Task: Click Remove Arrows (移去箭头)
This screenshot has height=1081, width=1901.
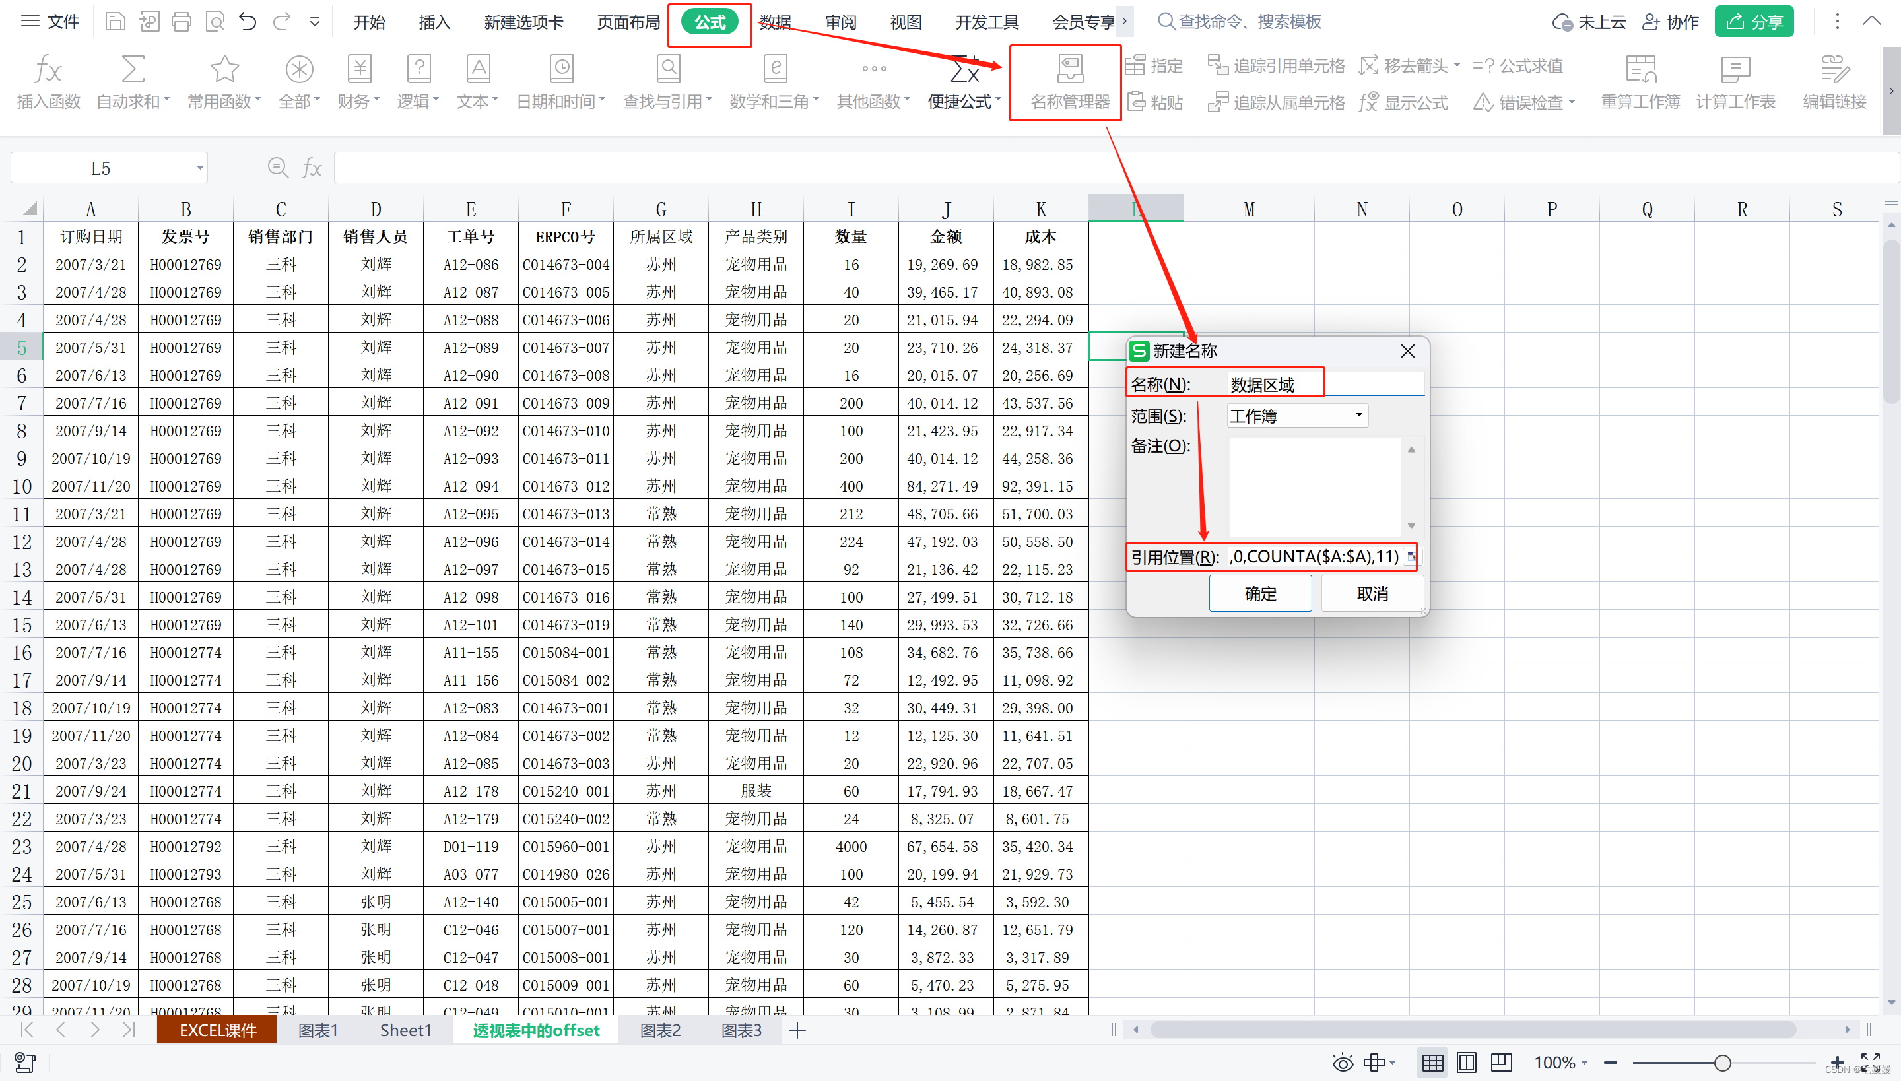Action: point(1409,66)
